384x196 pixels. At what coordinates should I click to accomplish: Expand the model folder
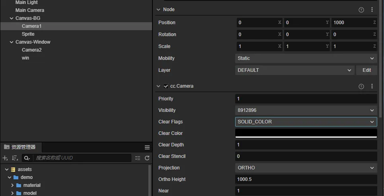pyautogui.click(x=12, y=193)
